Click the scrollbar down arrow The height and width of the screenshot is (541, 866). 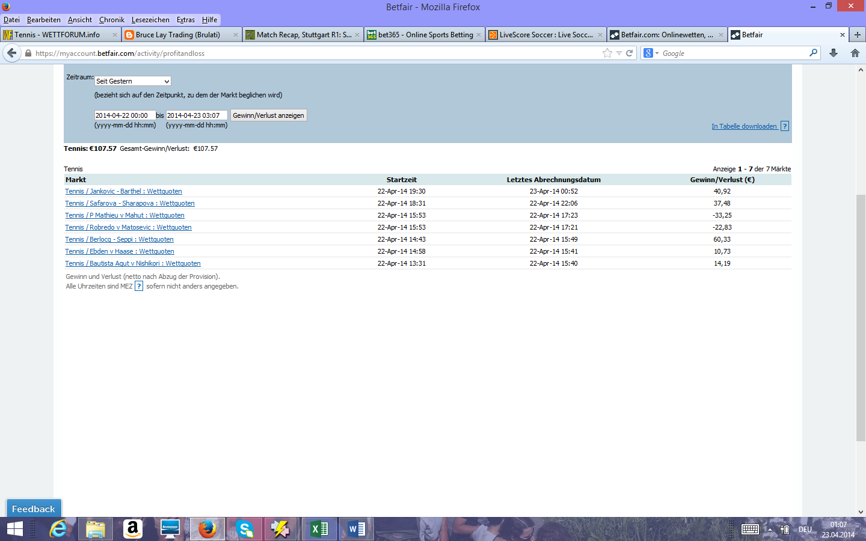click(x=861, y=512)
